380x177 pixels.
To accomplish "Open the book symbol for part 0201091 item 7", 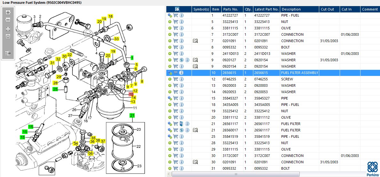I will 195,41.
